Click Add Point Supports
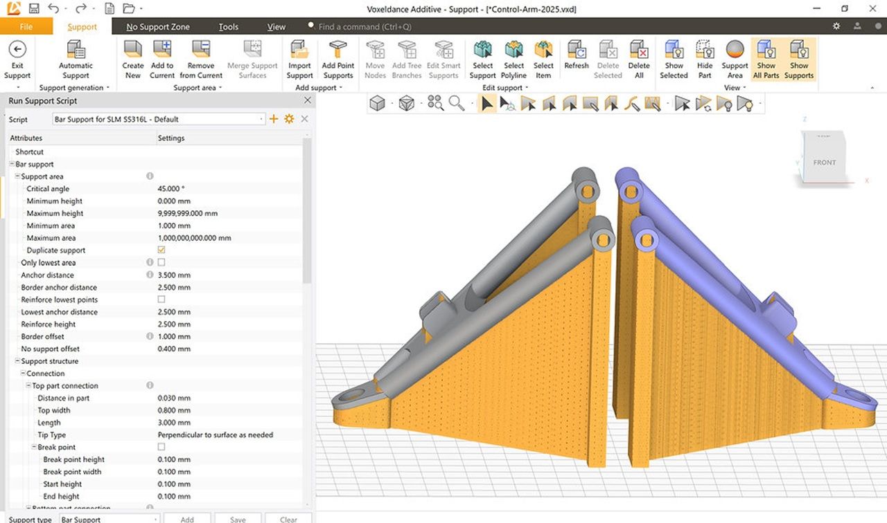 pos(338,60)
